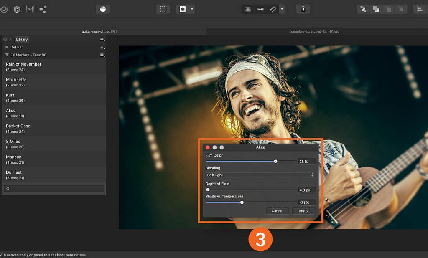This screenshot has width=428, height=258.
Task: Select the Manson macro in the library
Action: click(x=53, y=159)
